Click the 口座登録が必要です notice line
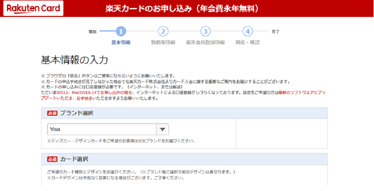The height and width of the screenshot is (191, 374). [x=112, y=87]
